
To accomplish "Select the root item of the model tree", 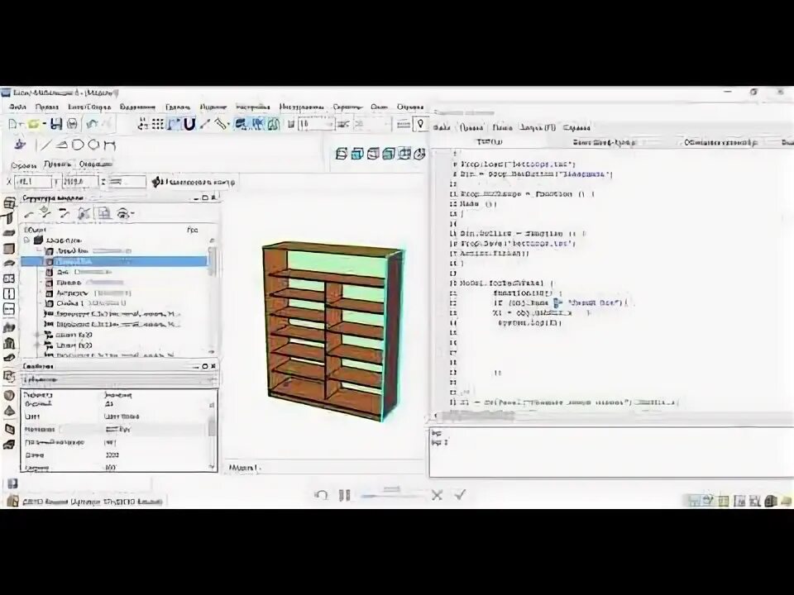I will coord(64,240).
